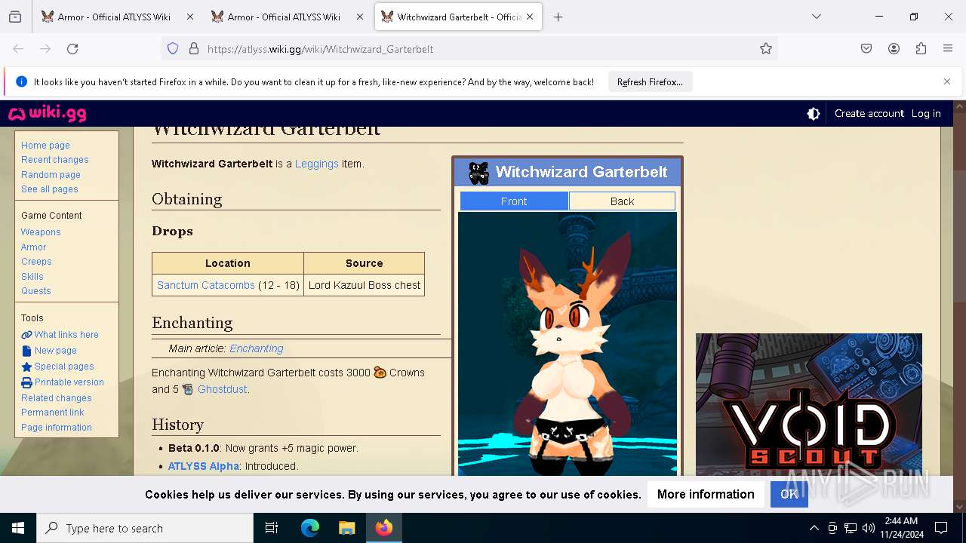The height and width of the screenshot is (543, 966).
Task: Expand the list all tabs dropdown
Action: pos(817,17)
